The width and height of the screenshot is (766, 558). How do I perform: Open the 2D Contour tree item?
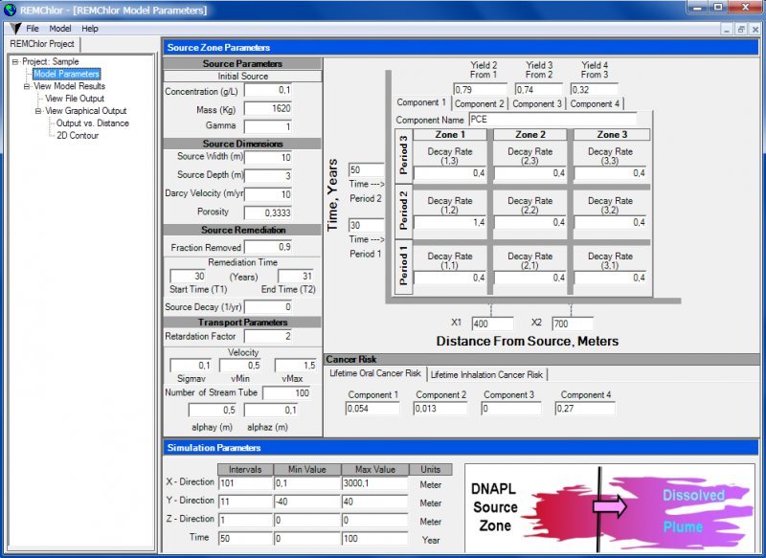(78, 136)
